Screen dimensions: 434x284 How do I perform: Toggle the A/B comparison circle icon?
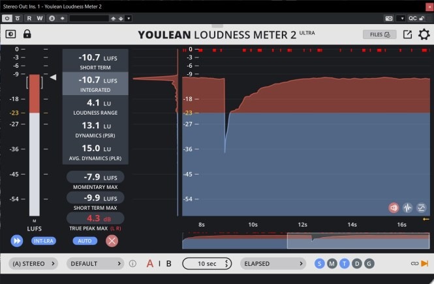tap(52, 18)
